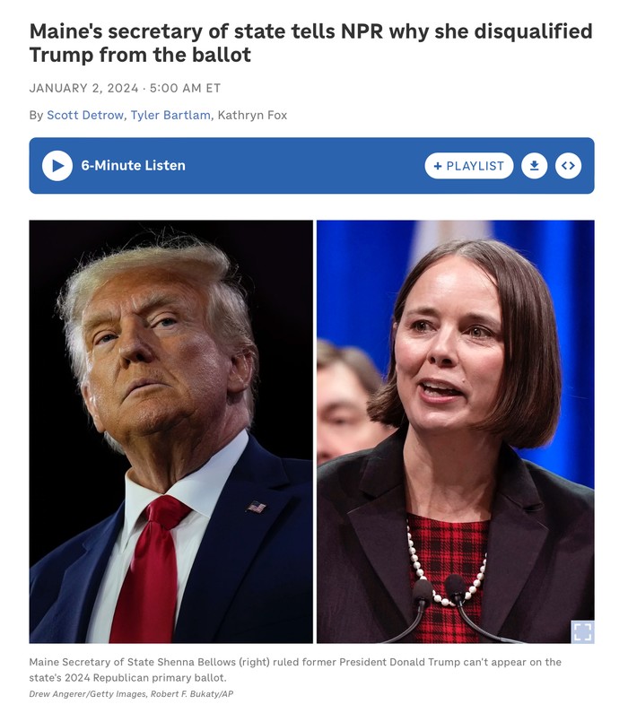628x713 pixels.
Task: Click the Shenna Bellows photo
Action: click(456, 431)
